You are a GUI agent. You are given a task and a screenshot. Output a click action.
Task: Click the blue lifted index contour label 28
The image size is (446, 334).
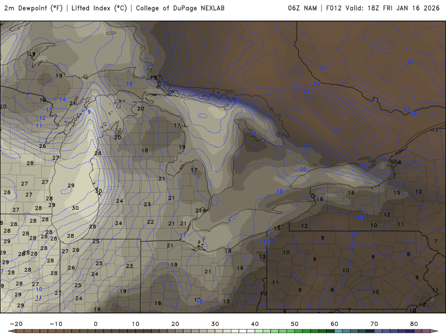(x=414, y=114)
